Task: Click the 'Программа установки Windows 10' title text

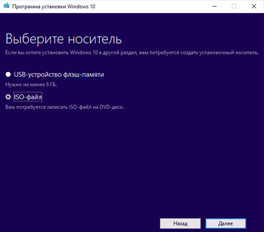Action: point(53,7)
